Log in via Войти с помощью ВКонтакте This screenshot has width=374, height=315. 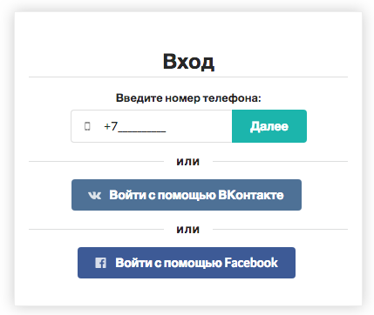(187, 195)
